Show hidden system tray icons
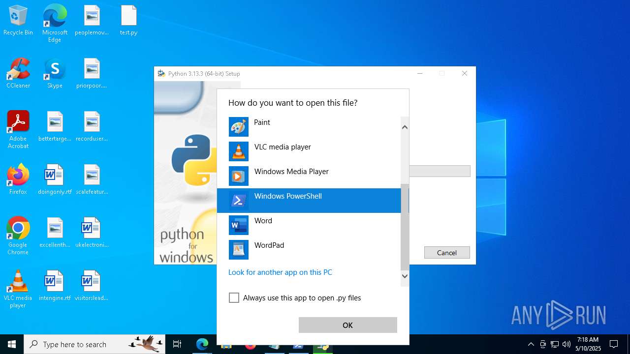Screen dimensions: 630x354 (x=531, y=344)
